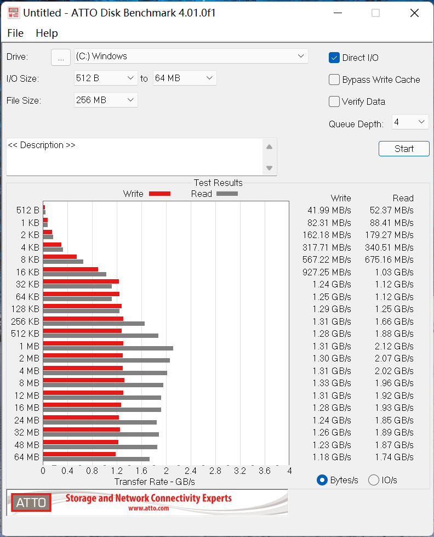This screenshot has width=434, height=537.
Task: Close the ATTO Disk Benchmark window
Action: [414, 13]
